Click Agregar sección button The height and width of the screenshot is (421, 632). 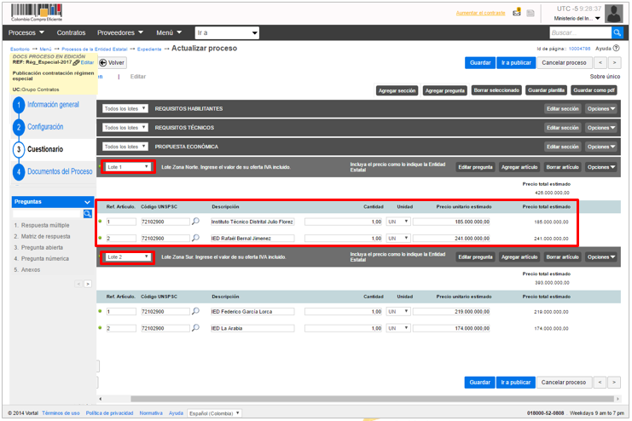397,90
